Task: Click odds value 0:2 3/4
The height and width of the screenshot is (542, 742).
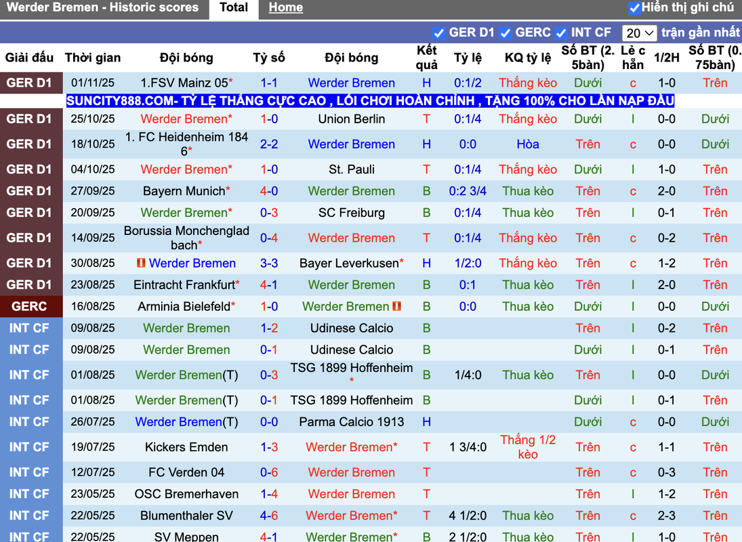Action: [x=468, y=191]
